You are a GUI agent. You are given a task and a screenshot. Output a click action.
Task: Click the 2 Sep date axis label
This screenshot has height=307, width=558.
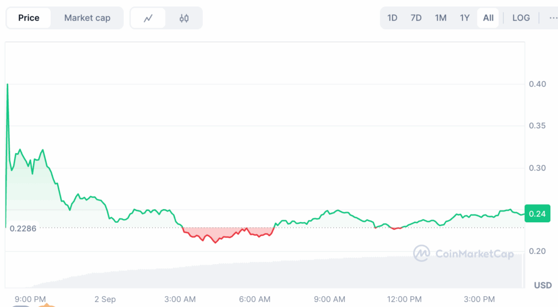click(105, 299)
